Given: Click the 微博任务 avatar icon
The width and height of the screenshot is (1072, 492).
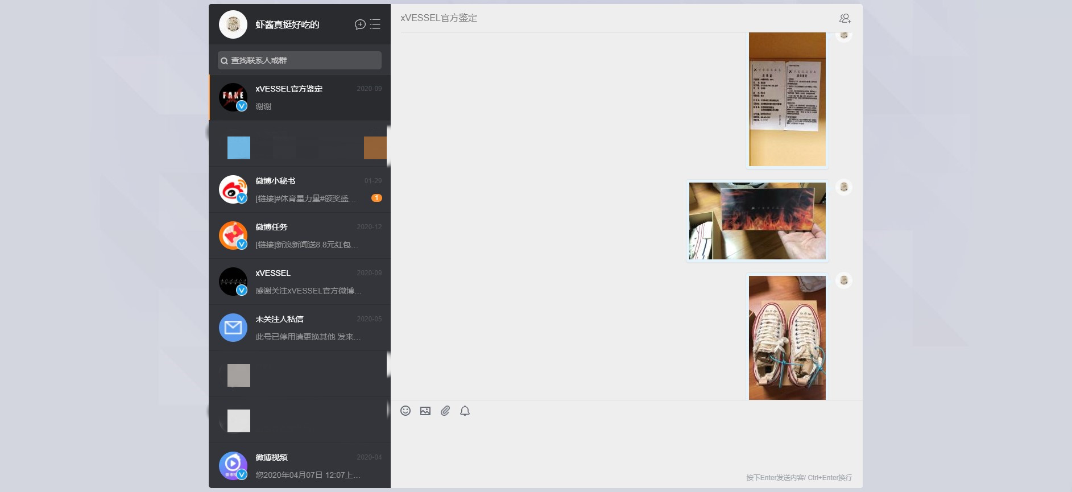Looking at the screenshot, I should [x=233, y=235].
